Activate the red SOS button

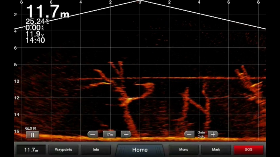[248, 150]
